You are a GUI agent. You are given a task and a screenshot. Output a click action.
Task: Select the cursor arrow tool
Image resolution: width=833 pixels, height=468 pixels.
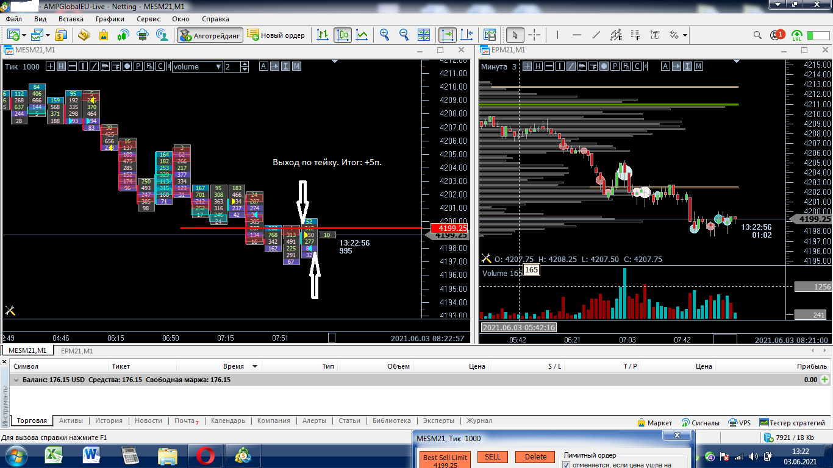click(x=515, y=35)
